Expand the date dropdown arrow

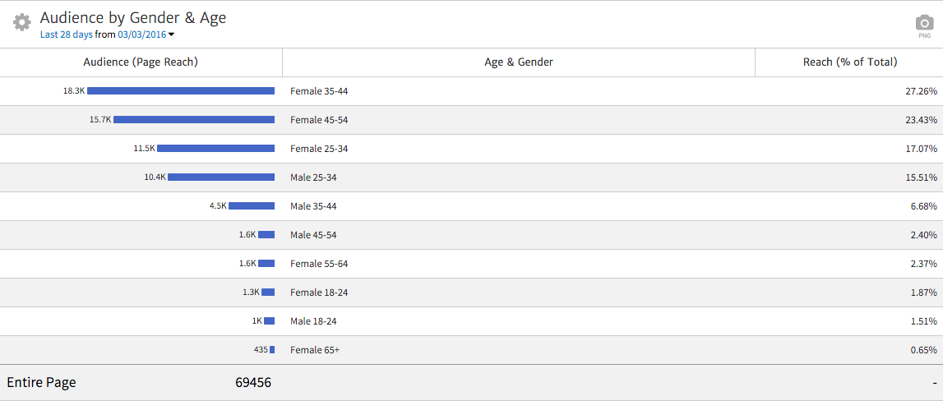(x=171, y=35)
